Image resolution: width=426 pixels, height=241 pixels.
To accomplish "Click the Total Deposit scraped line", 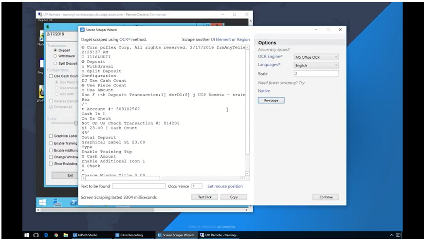I will (99, 138).
